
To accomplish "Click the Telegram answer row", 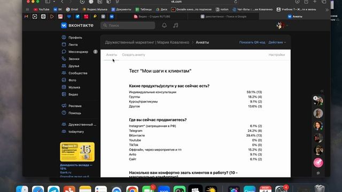I will point(196,131).
